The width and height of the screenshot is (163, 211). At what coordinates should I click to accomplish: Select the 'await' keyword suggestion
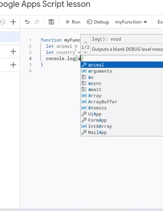(122, 90)
